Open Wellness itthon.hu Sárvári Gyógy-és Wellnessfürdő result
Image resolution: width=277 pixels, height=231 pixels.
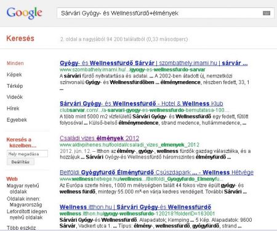coord(135,207)
